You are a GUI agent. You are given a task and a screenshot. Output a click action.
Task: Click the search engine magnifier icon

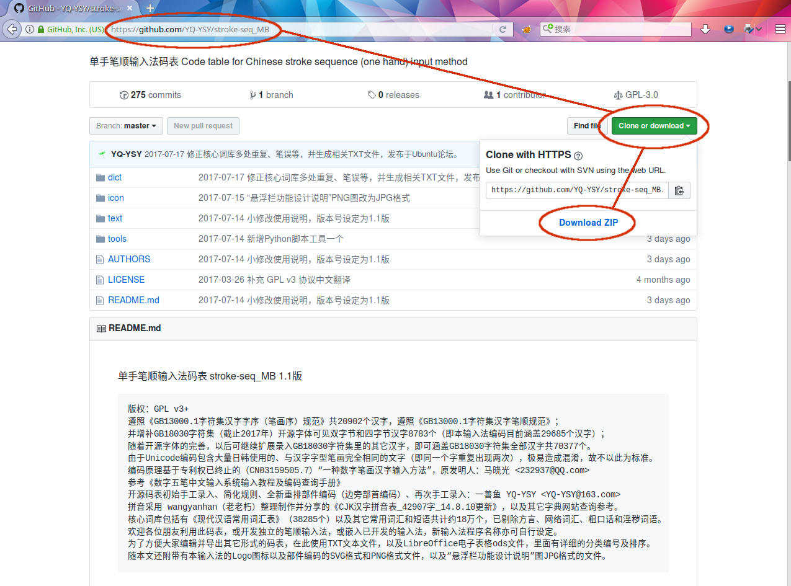tap(547, 29)
